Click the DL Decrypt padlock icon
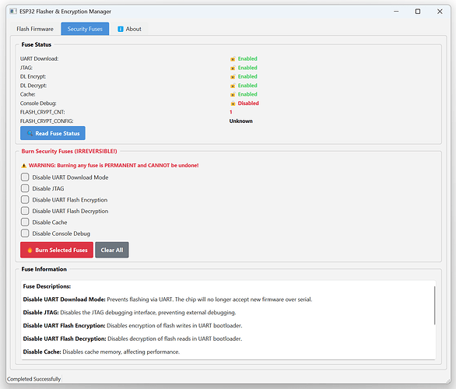Viewport: 456px width, 389px height. (233, 86)
